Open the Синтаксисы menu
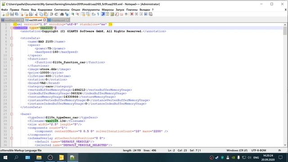Viewport: 288px width, 162px height. 62,9
